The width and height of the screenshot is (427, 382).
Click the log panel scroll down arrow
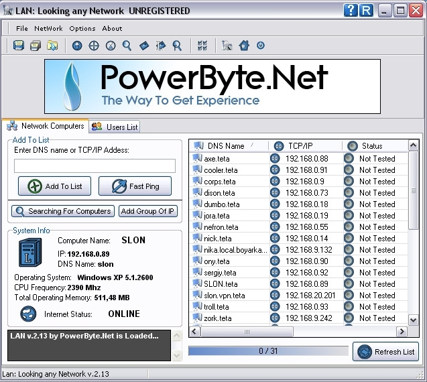(x=177, y=355)
